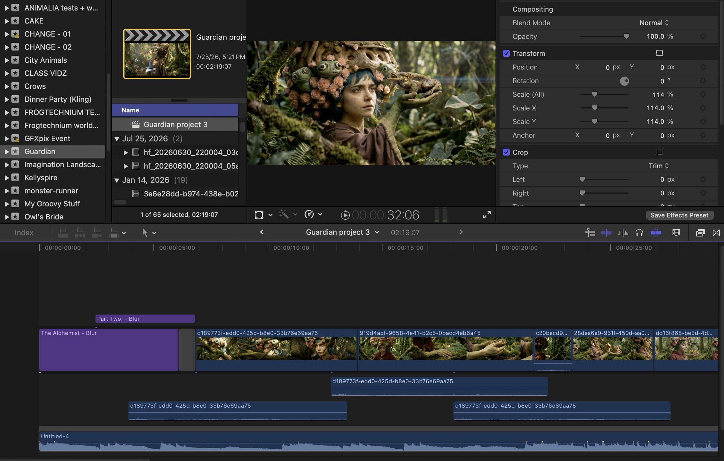This screenshot has width=724, height=461.
Task: Open the Select arrow tool menu
Action: pyautogui.click(x=154, y=233)
